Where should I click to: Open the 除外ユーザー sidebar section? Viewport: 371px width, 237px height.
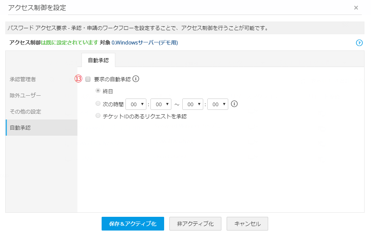pos(25,95)
